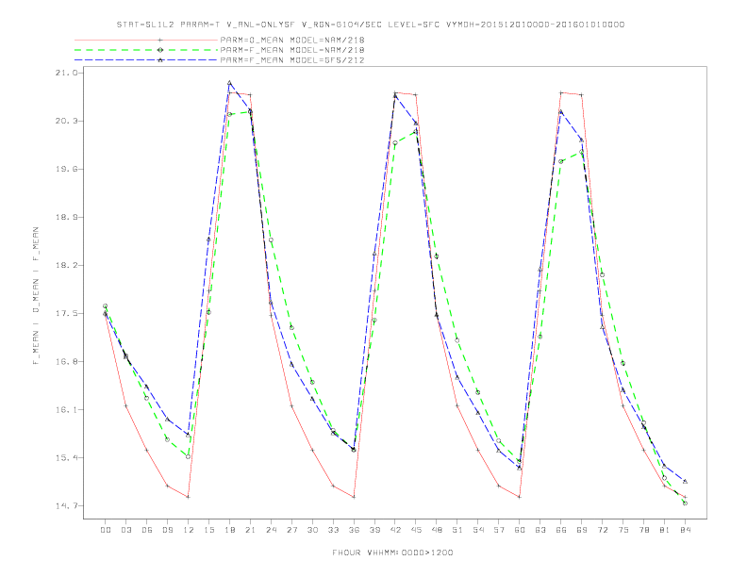The height and width of the screenshot is (577, 747).
Task: Select green legend label PARM=F_MEAN MODEL=NAM/218
Action: point(292,50)
